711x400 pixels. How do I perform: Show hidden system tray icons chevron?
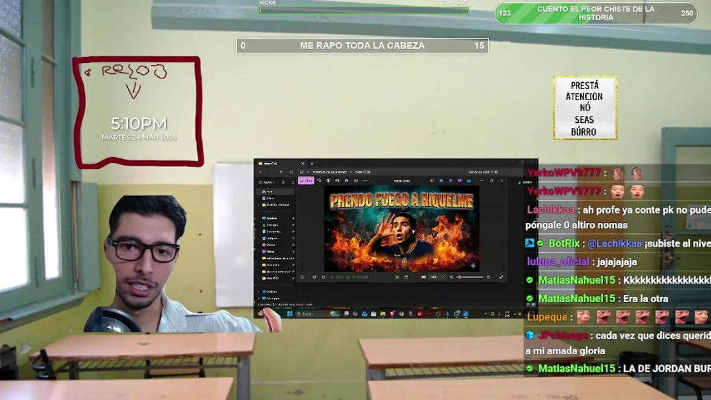tap(485, 314)
